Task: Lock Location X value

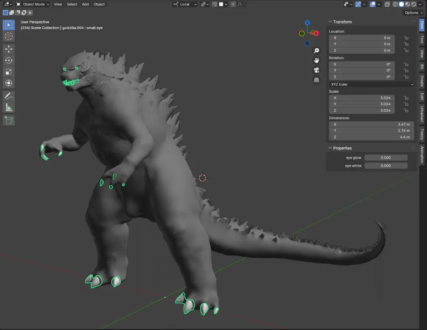Action: click(x=406, y=38)
